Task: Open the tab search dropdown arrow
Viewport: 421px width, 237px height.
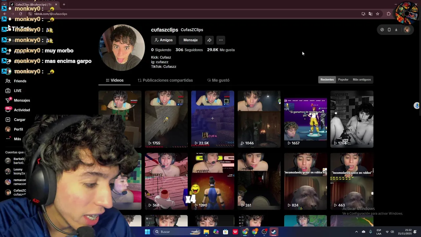Action: pyautogui.click(x=4, y=5)
